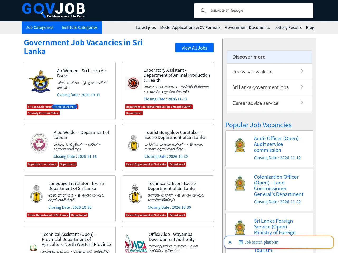Click the Audit Officer national emblem
The image size is (338, 253).
(x=240, y=145)
